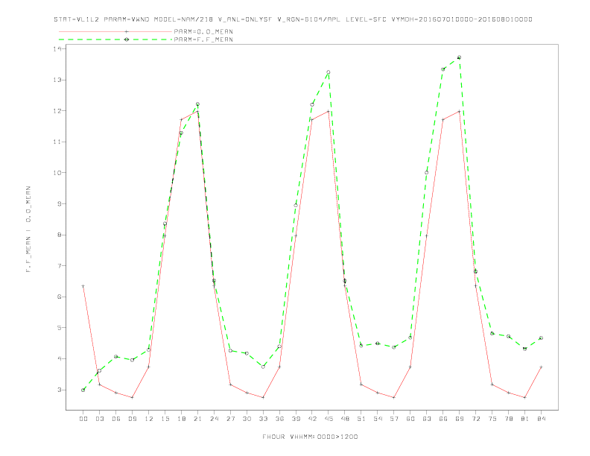Click green forecast marker at hour 06
Viewport: 590px width, 456px height.
tap(116, 357)
